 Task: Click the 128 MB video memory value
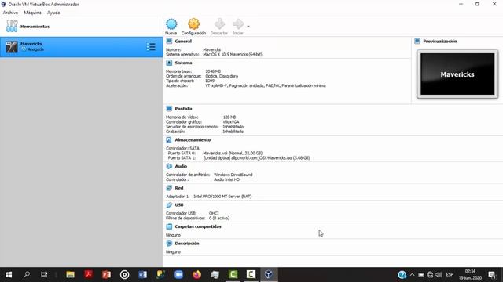point(229,117)
